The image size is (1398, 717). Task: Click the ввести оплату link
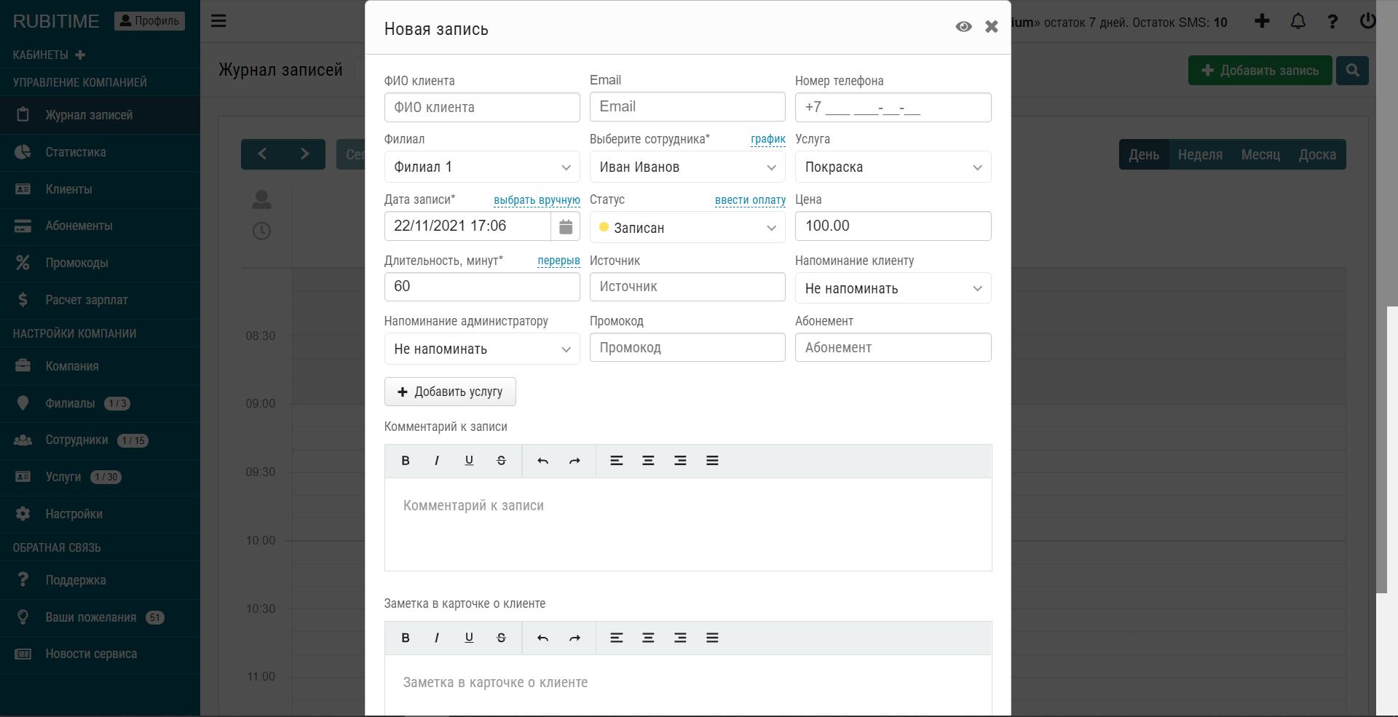tap(750, 200)
